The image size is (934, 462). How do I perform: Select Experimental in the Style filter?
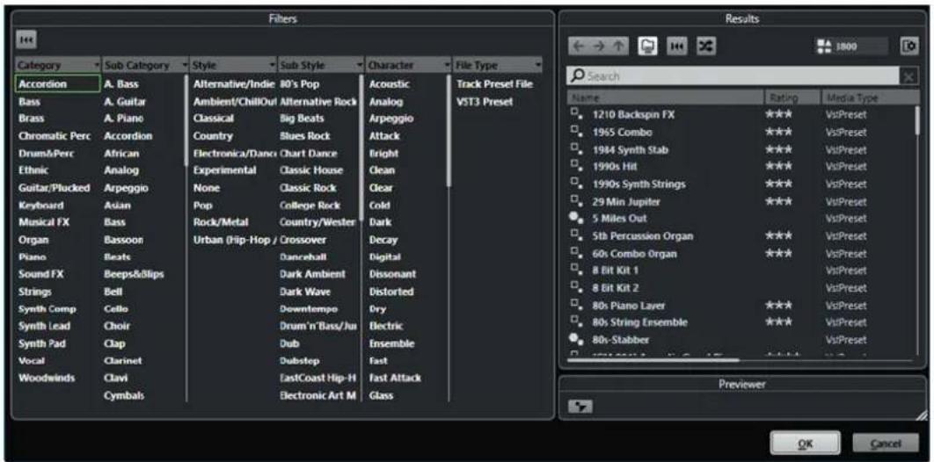(x=224, y=170)
